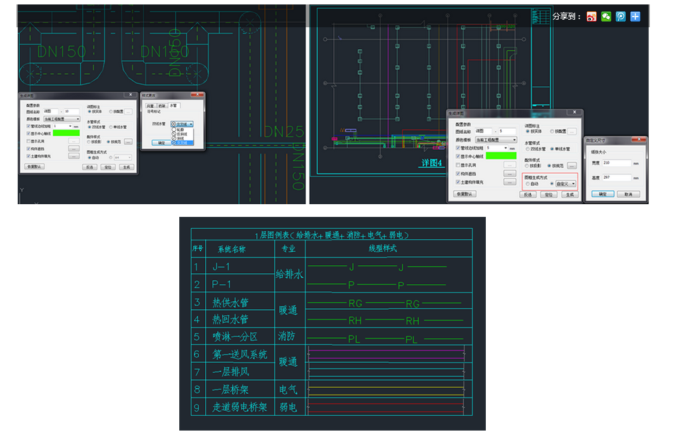Image resolution: width=686 pixels, height=435 pixels.
Task: Open more share options with the plus icon
Action: point(635,16)
